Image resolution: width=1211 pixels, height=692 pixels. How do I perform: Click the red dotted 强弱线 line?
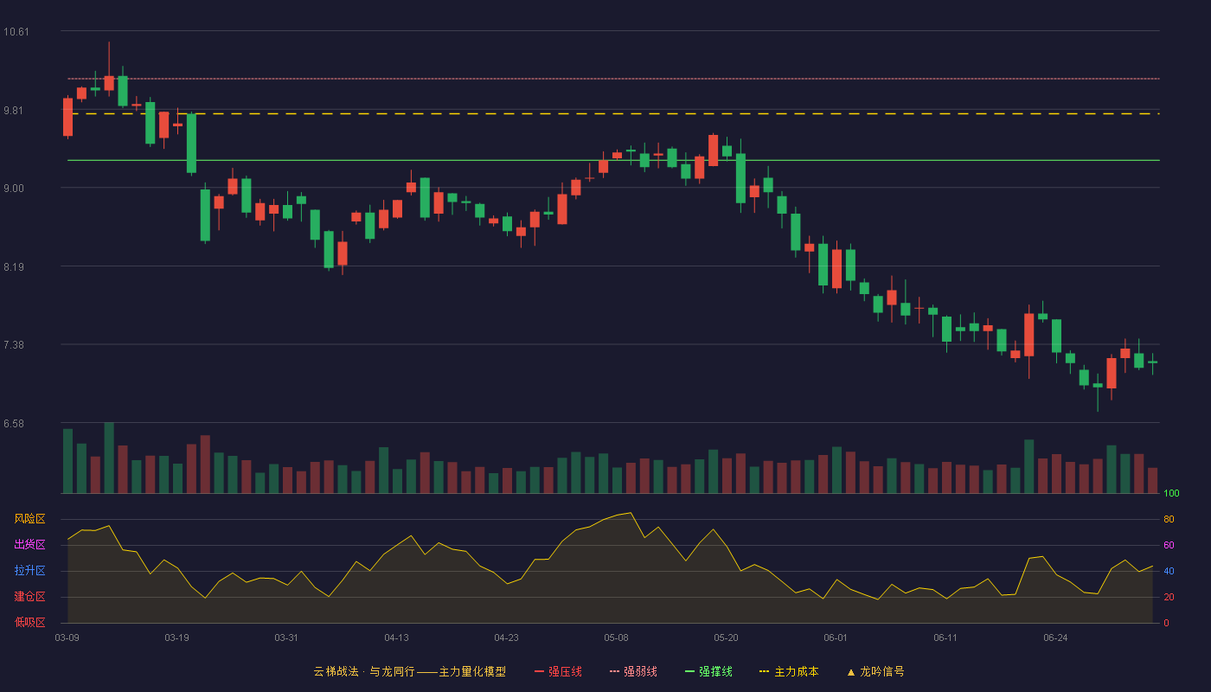[613, 79]
